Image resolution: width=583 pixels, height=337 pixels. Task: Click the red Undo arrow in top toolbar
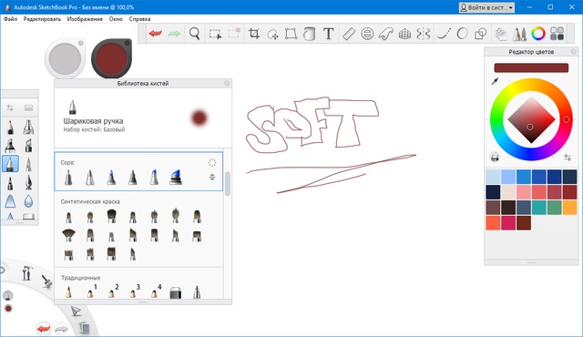(156, 34)
